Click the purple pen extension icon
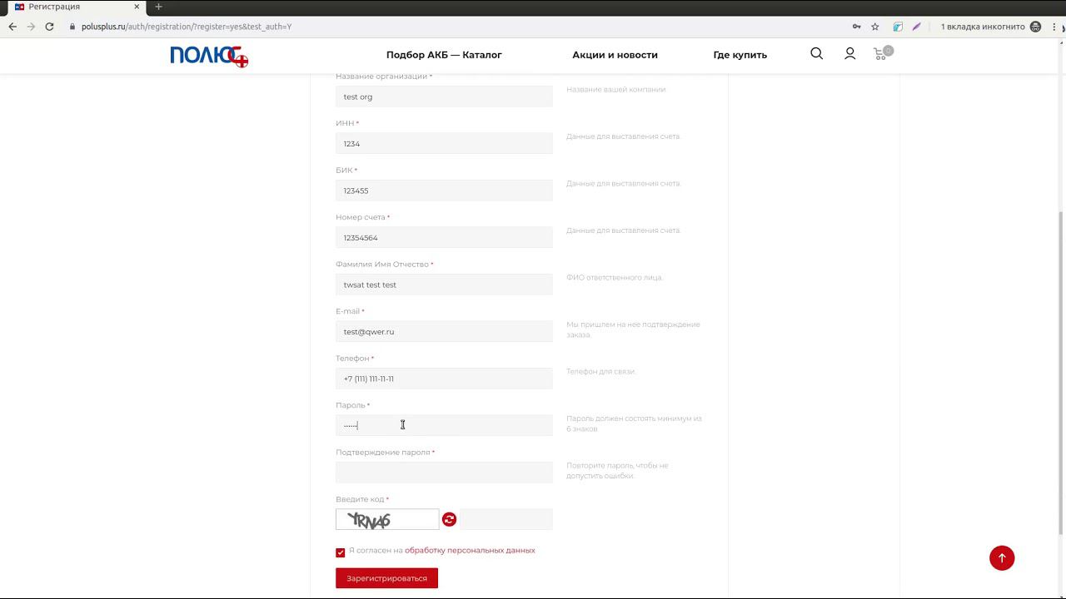Viewport: 1066px width, 599px height. pyautogui.click(x=916, y=27)
